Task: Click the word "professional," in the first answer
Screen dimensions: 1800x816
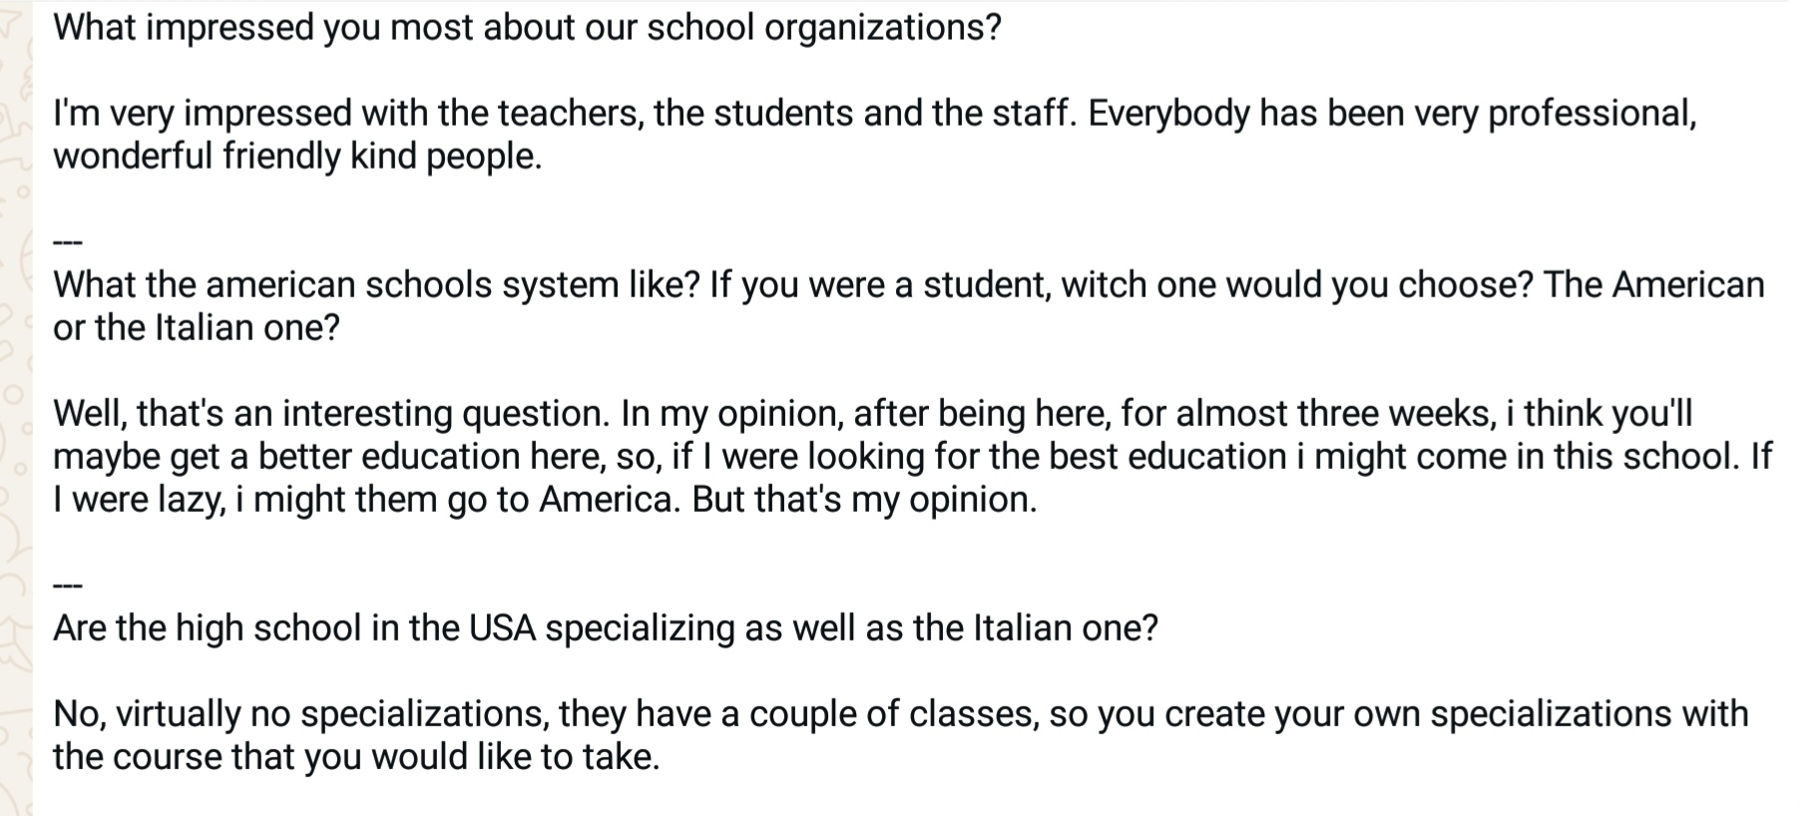Action: (1592, 114)
